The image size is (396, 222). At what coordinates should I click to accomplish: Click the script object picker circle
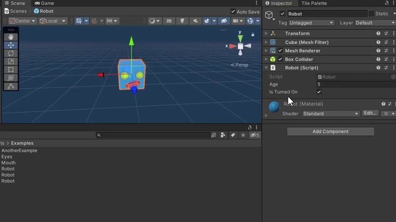(x=394, y=76)
